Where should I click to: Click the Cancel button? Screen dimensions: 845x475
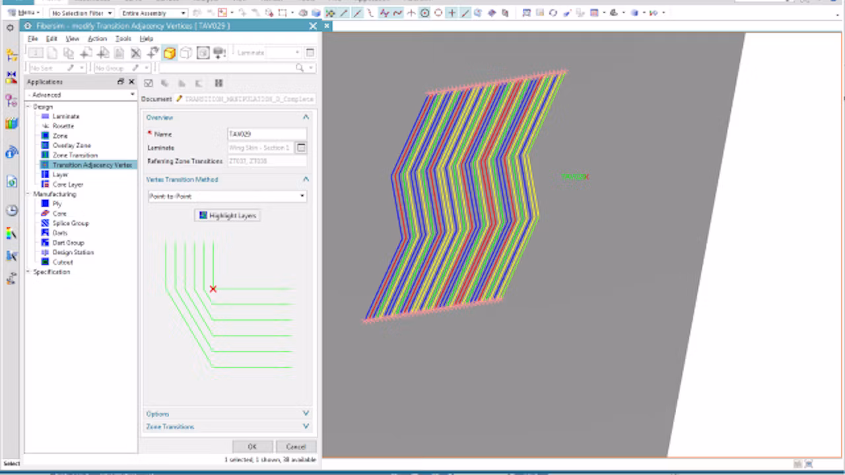click(296, 447)
